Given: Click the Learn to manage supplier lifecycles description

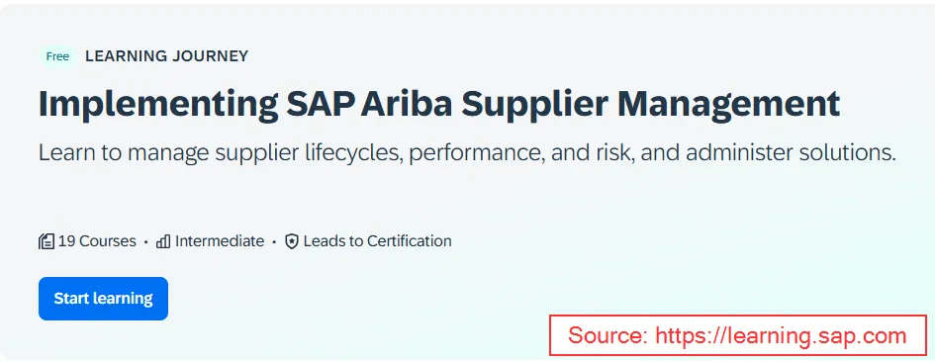Looking at the screenshot, I should 467,153.
